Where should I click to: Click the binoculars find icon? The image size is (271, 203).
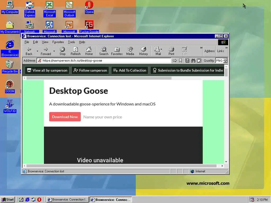point(193,61)
